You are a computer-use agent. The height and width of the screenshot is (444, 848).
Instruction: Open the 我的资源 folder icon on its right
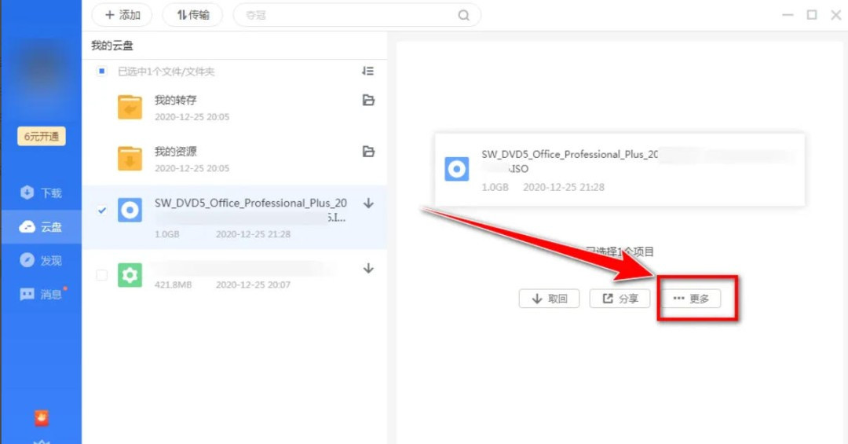367,152
